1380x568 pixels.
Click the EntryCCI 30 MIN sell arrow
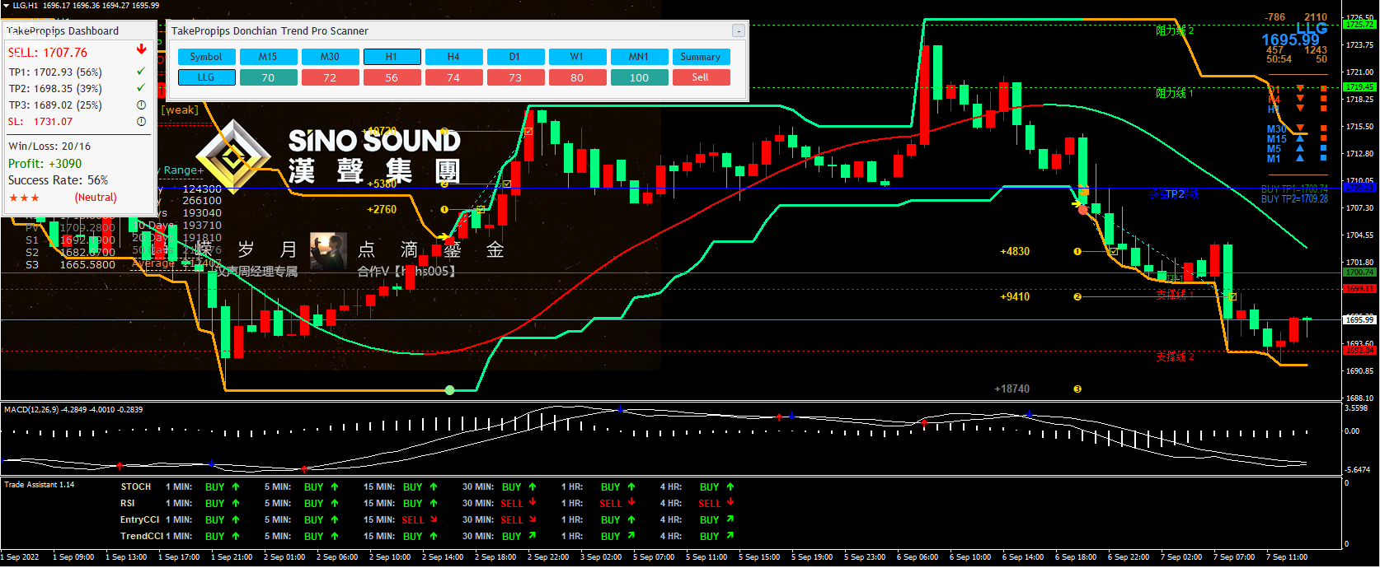click(x=533, y=519)
